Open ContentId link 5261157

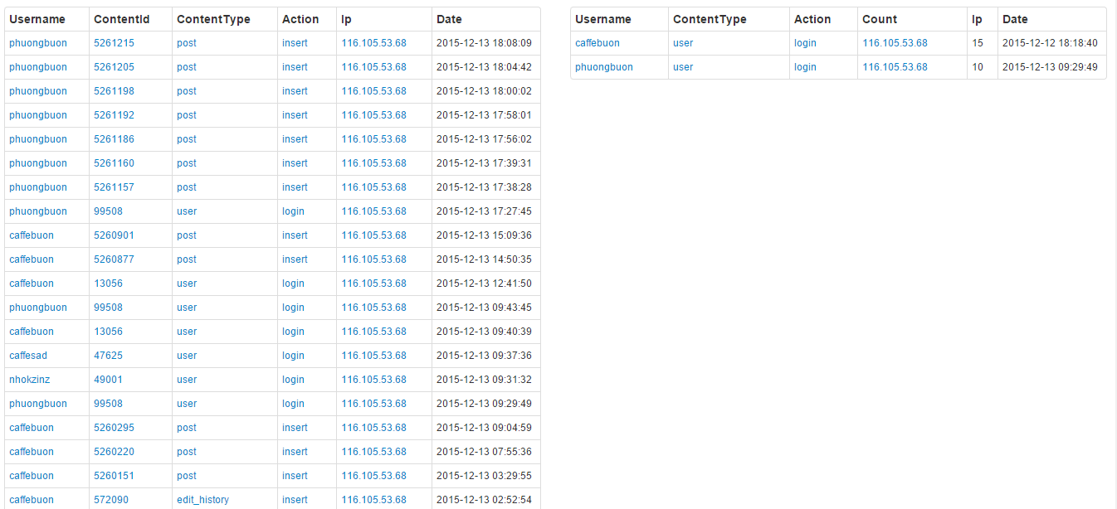click(x=114, y=187)
